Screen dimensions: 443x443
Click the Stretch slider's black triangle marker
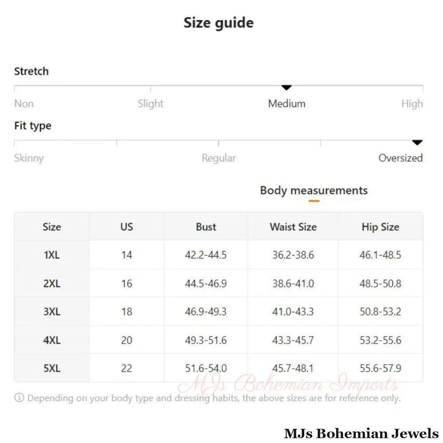[287, 88]
